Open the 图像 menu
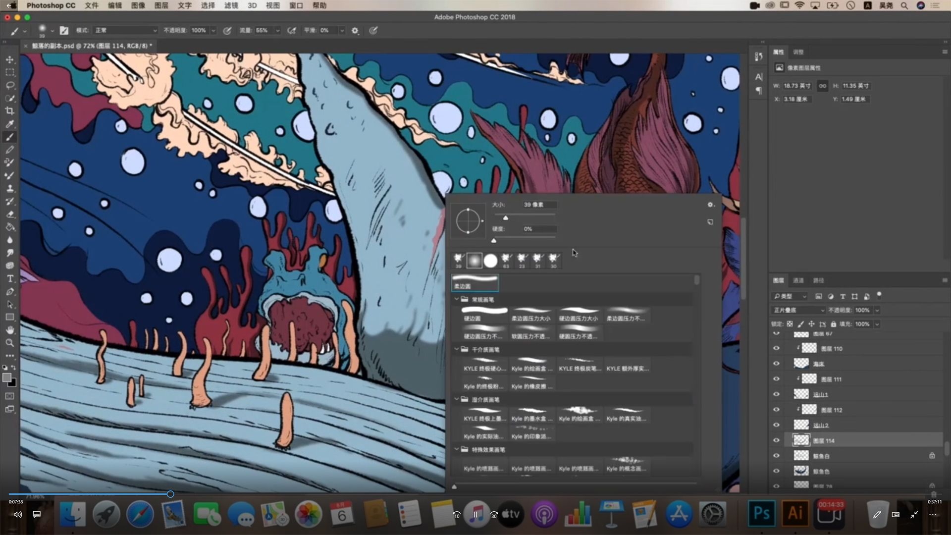The image size is (951, 535). tap(138, 5)
